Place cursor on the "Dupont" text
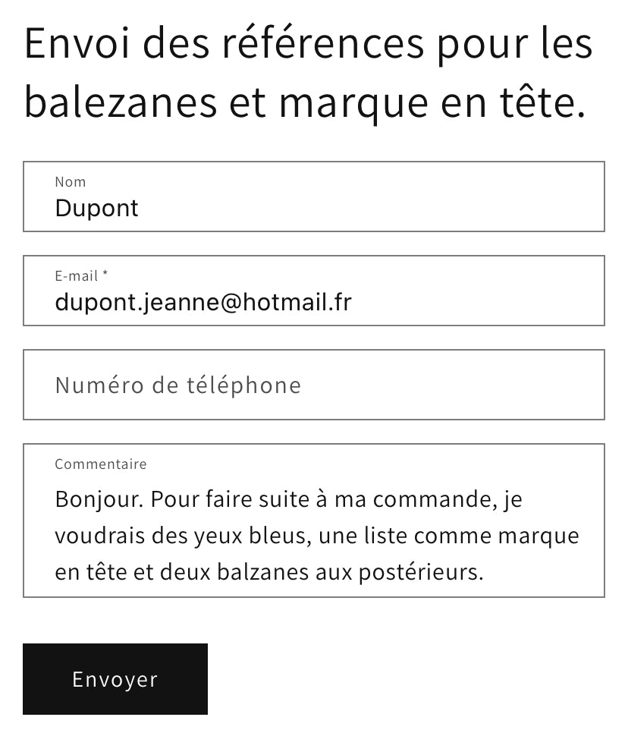Viewport: 628px width, 736px height. (96, 209)
